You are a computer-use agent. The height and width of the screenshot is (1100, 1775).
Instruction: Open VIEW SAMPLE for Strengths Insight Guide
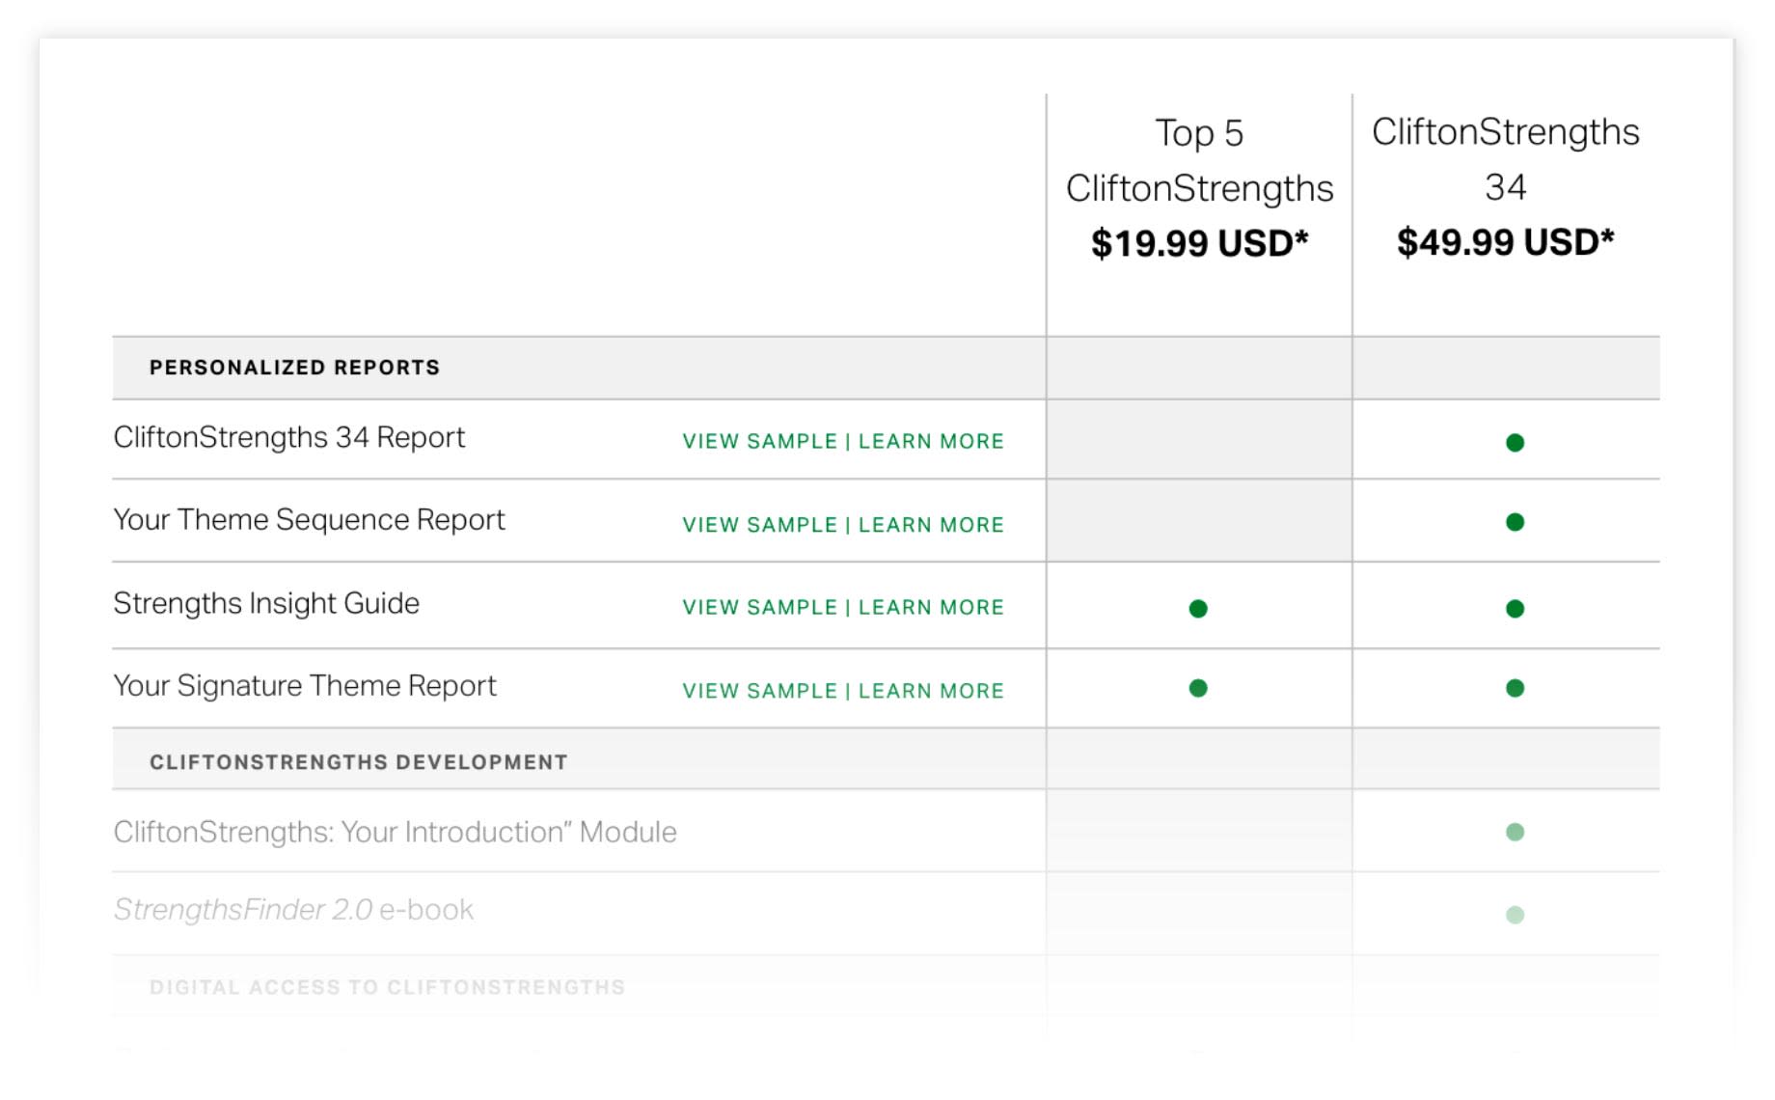tap(760, 607)
